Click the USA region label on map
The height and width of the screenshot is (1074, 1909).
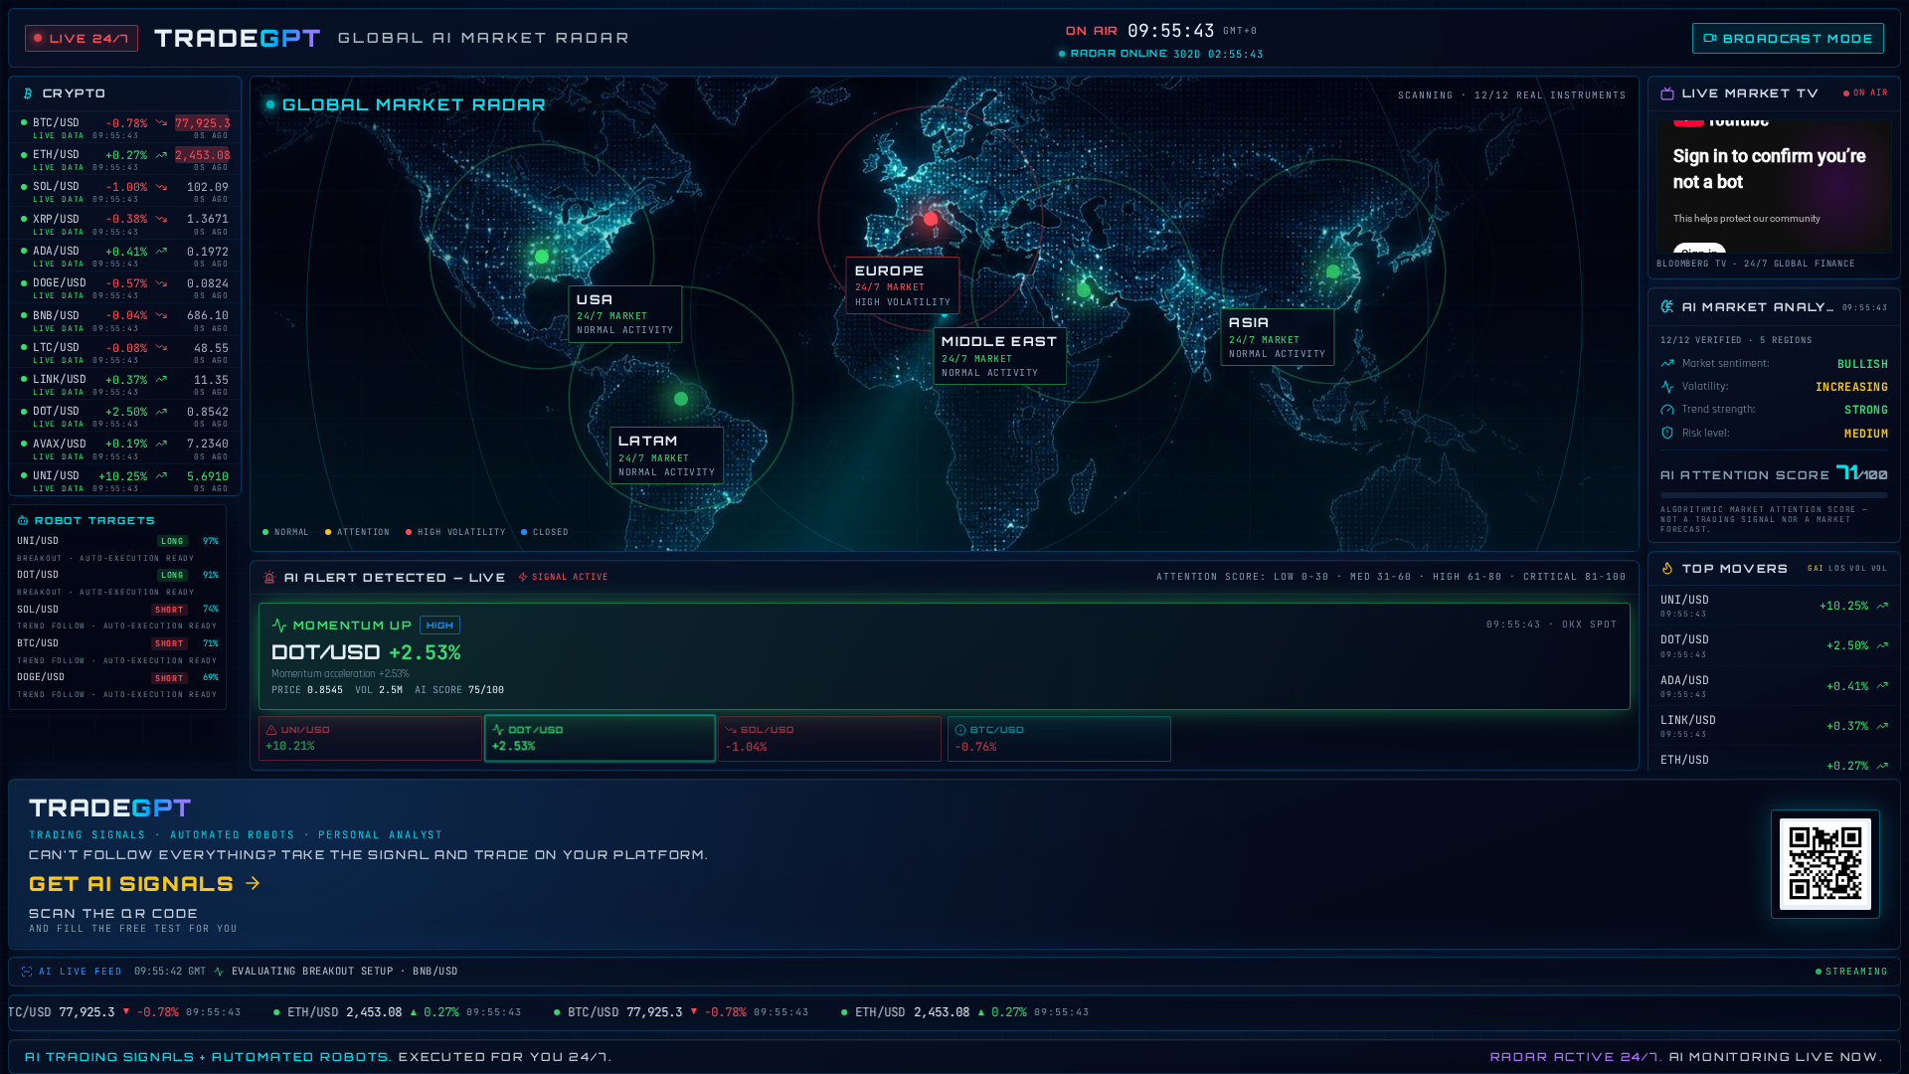click(x=624, y=314)
